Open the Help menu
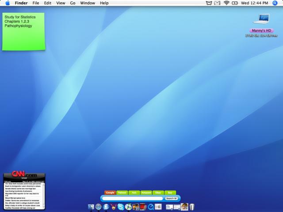Screen dimensions: 283x212 [104, 3]
